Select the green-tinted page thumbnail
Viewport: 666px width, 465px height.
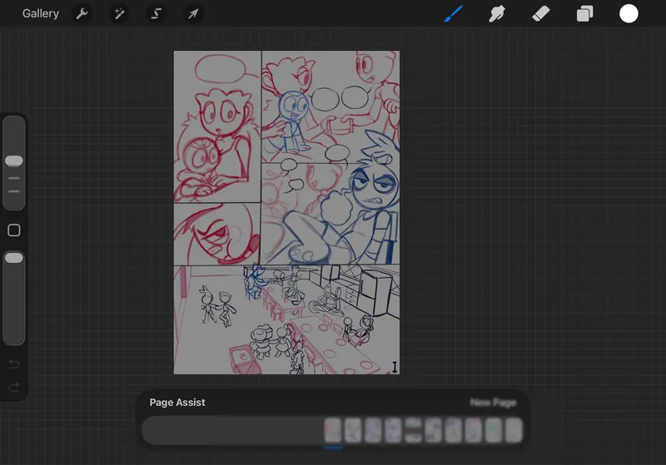tap(494, 430)
